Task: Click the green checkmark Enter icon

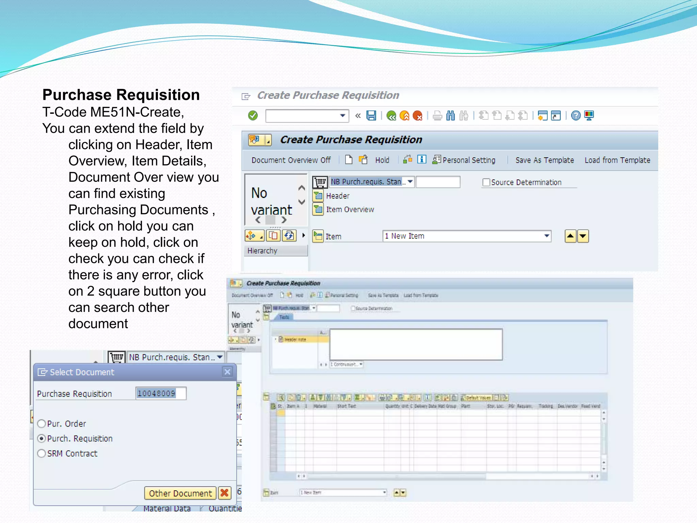Action: pyautogui.click(x=253, y=116)
